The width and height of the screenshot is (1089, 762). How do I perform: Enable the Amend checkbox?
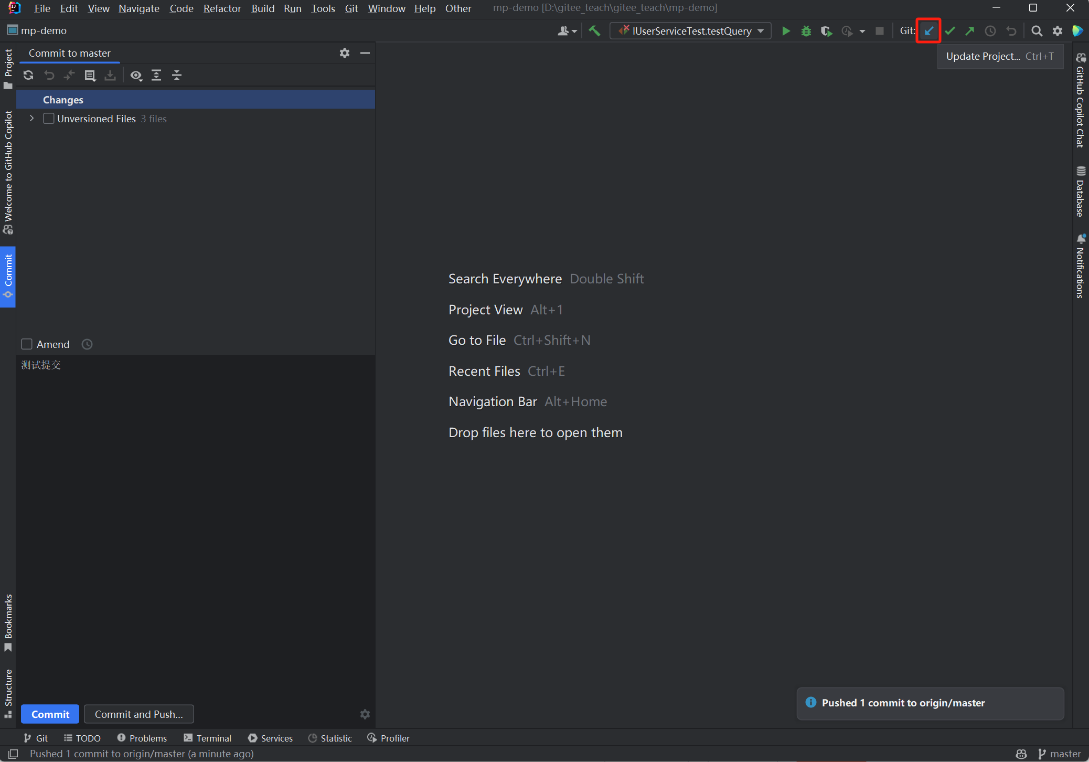(27, 344)
